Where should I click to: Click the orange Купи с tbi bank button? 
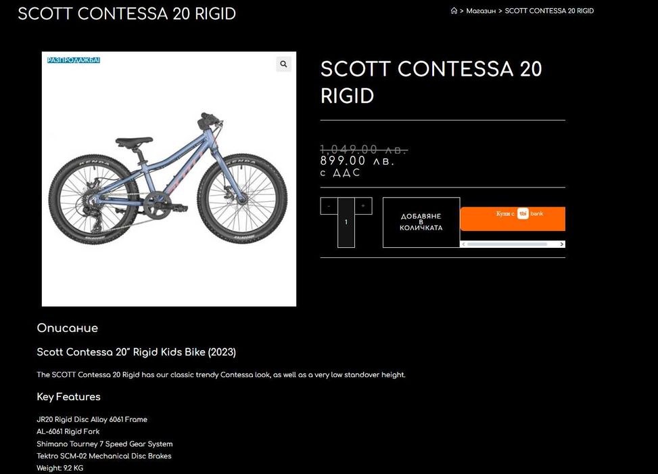[x=512, y=218]
